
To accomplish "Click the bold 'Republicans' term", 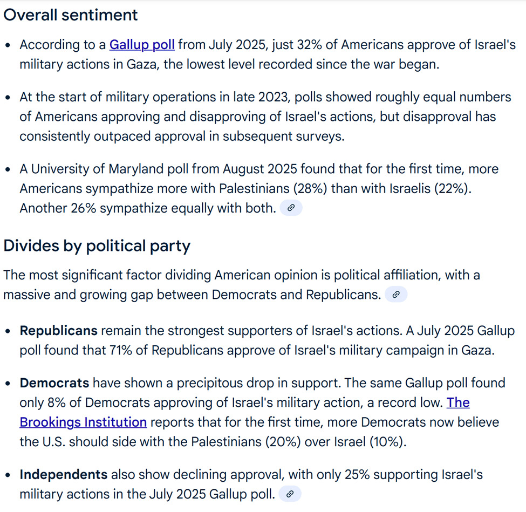I will pos(59,331).
